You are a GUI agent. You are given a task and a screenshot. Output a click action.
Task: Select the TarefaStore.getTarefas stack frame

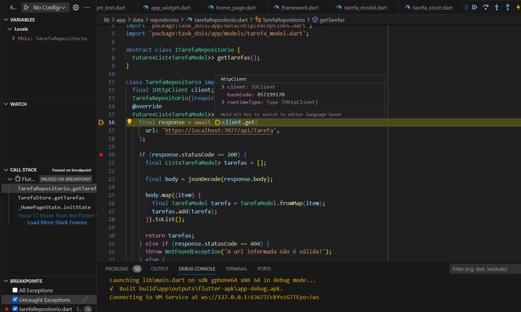[49, 198]
